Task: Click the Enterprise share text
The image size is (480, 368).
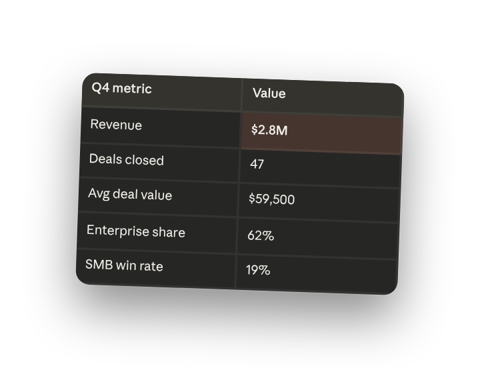Action: pos(136,231)
